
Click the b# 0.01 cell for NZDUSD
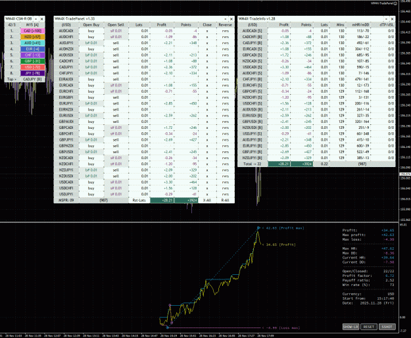(x=91, y=176)
